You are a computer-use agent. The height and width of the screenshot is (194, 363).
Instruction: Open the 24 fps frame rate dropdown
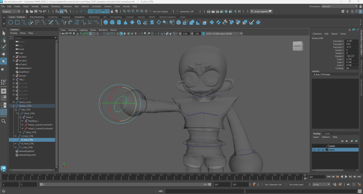pyautogui.click(x=321, y=184)
